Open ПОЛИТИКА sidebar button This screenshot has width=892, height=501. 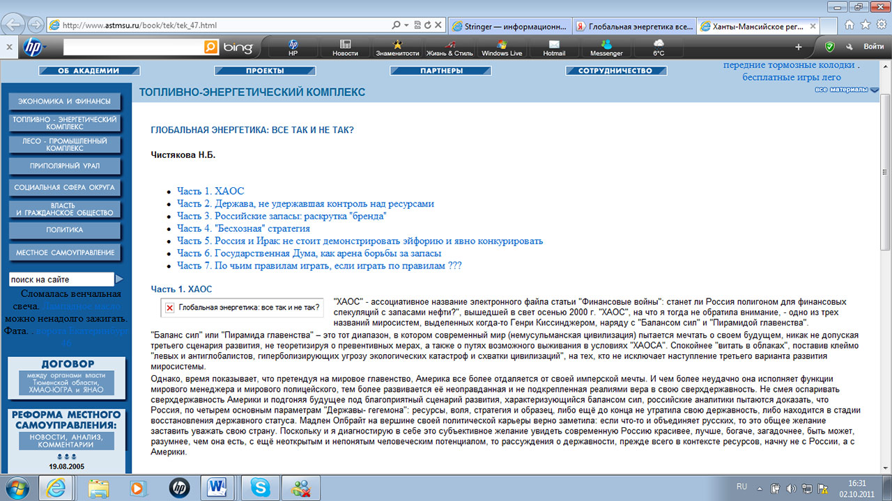(x=64, y=230)
